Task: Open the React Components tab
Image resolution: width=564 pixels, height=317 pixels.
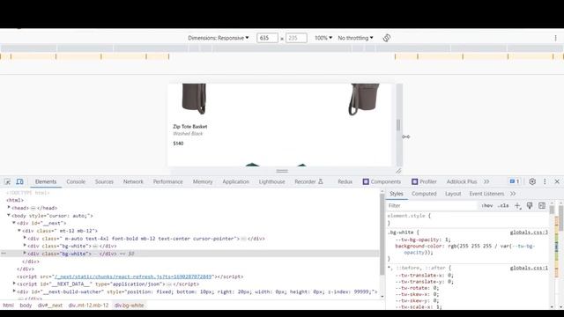Action: click(382, 182)
